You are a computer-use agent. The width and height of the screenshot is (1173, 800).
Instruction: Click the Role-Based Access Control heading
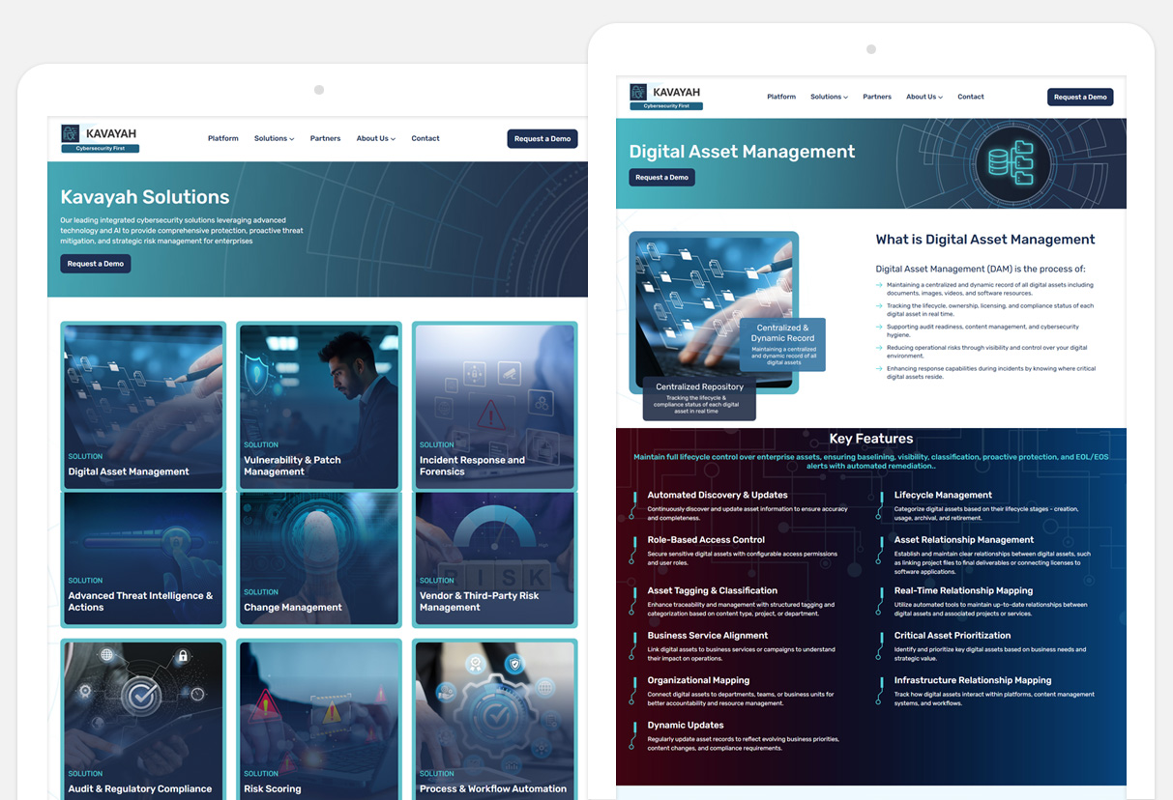click(706, 540)
